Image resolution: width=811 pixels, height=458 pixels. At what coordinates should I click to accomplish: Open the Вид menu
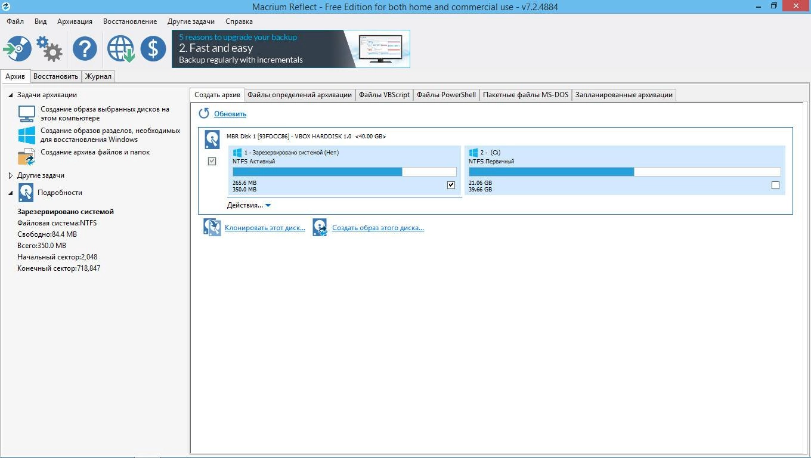(41, 21)
